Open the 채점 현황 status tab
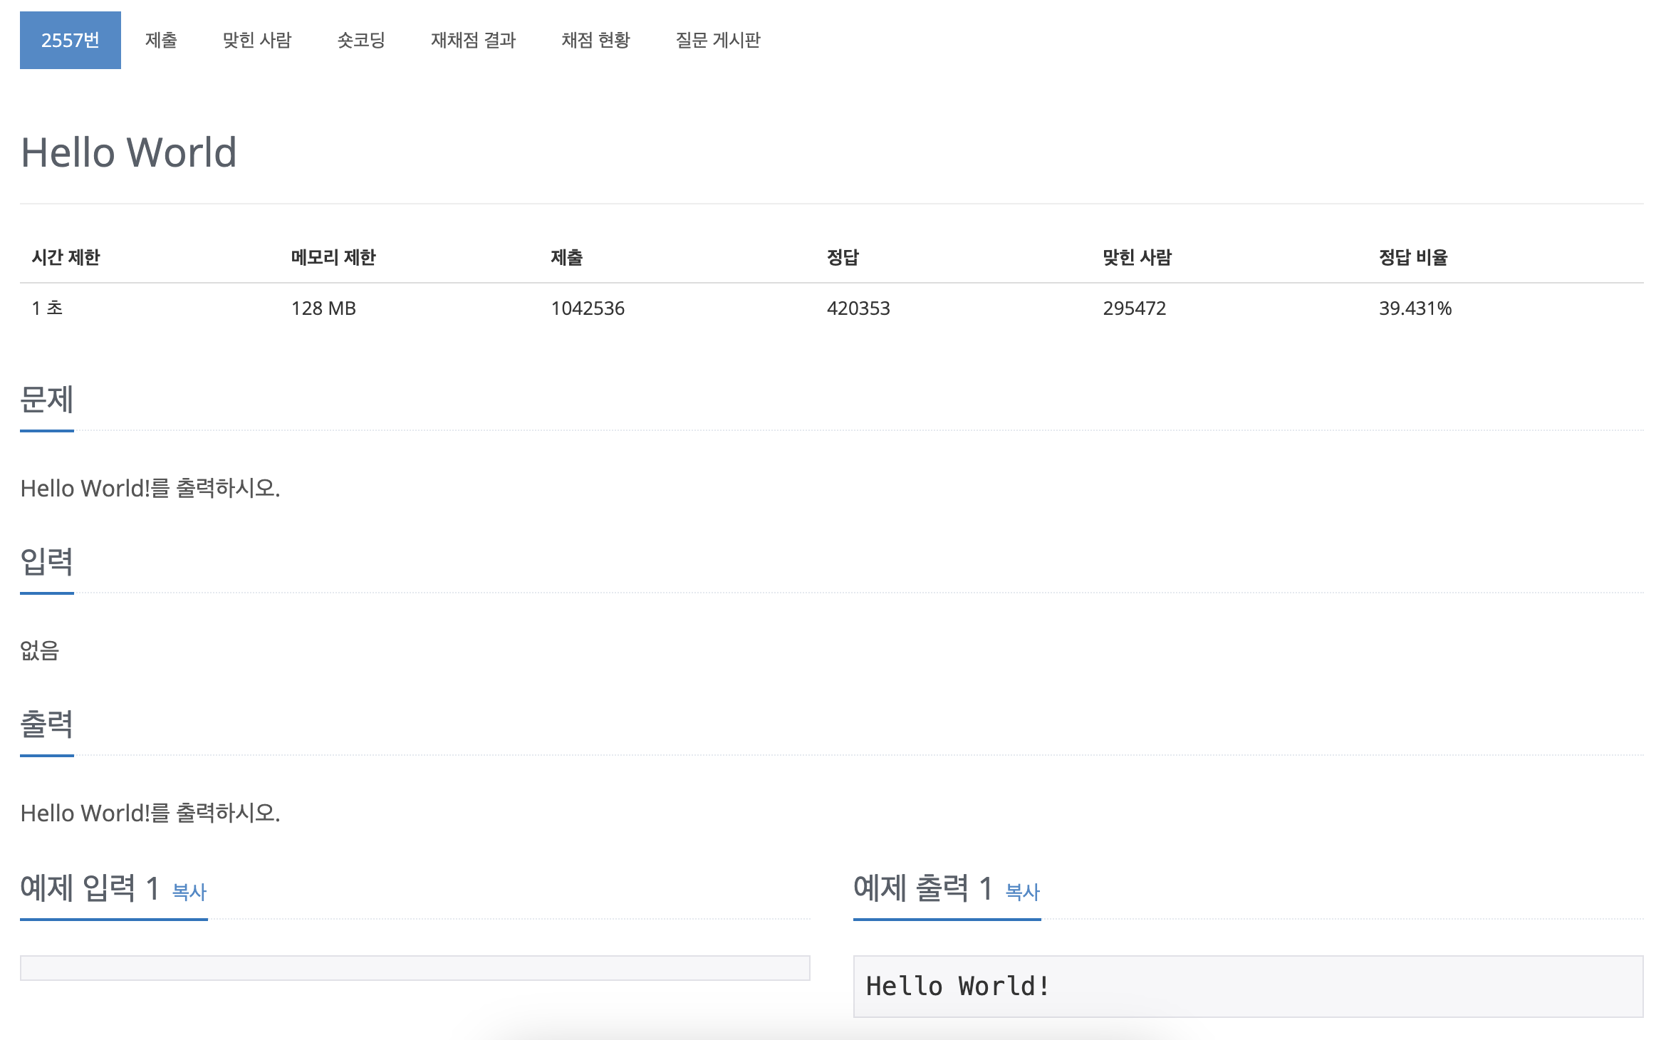 pos(597,41)
